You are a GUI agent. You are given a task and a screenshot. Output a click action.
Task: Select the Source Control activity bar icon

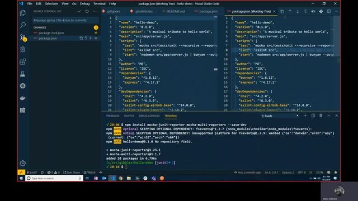(x=23, y=37)
